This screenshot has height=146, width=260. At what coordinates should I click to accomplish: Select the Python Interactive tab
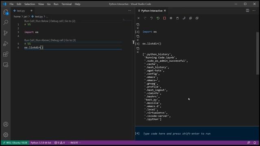tap(152, 11)
